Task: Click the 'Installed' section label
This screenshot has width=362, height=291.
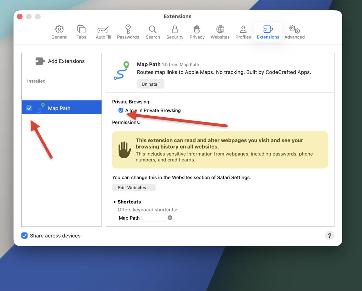Action: pos(36,81)
